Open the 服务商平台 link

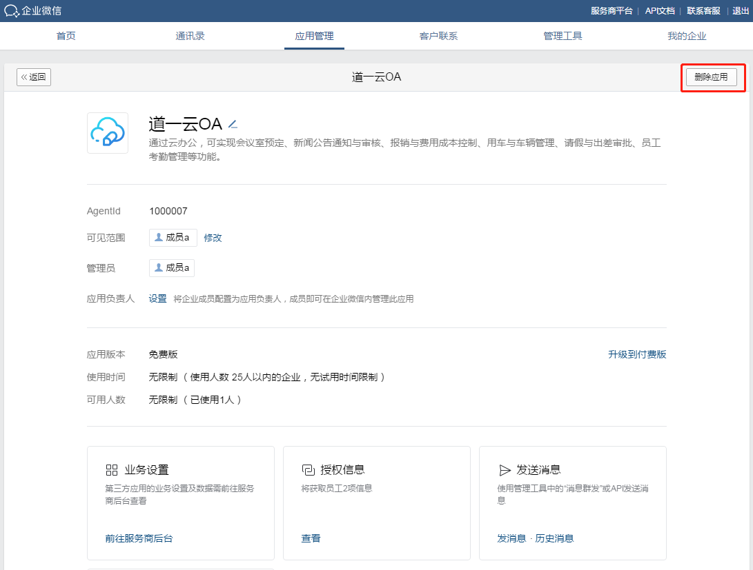pos(612,10)
